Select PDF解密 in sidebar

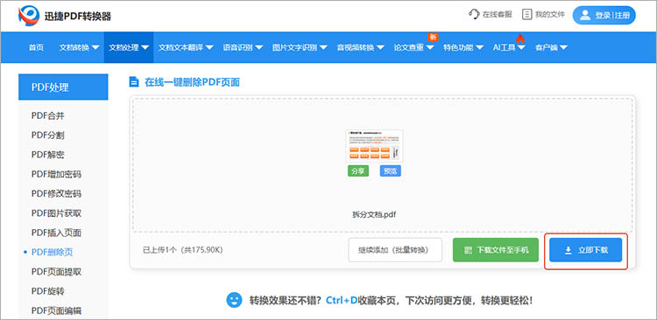[48, 155]
